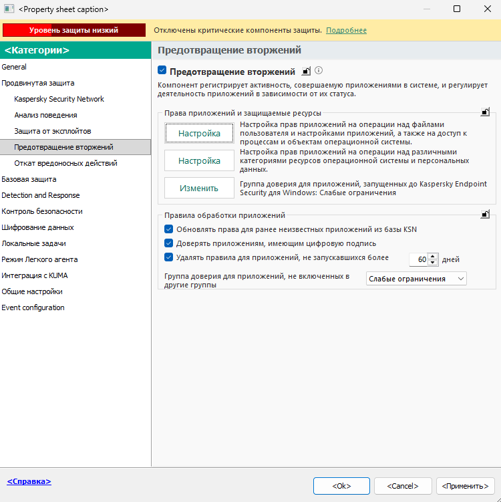
Task: Click the Изменить button for trust group
Action: click(x=199, y=188)
